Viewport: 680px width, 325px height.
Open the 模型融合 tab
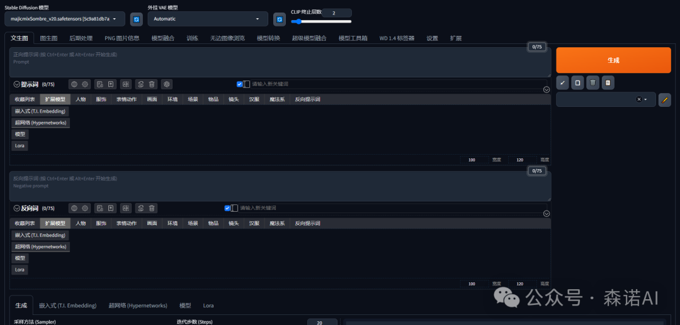[163, 38]
